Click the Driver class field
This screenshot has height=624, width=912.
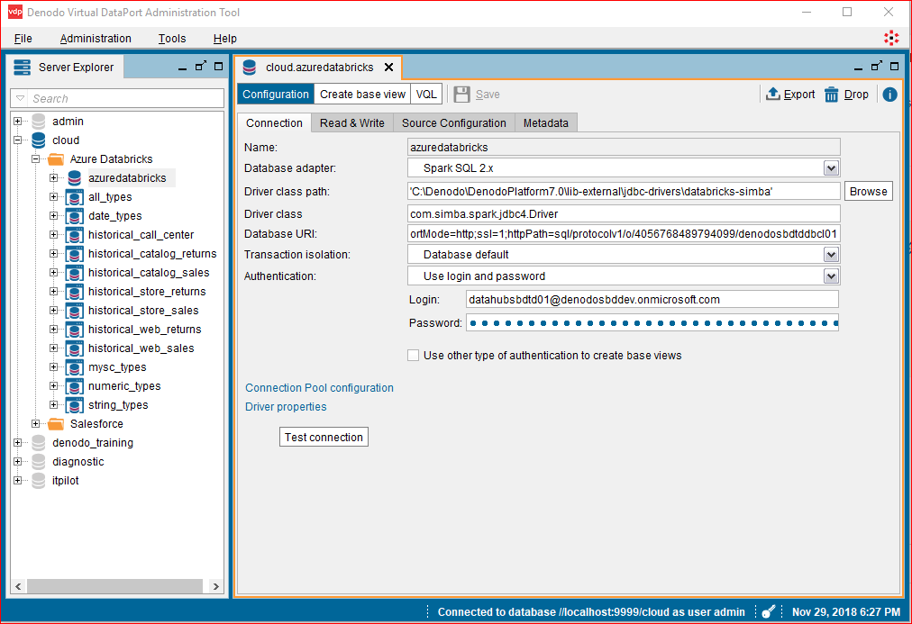tap(624, 213)
